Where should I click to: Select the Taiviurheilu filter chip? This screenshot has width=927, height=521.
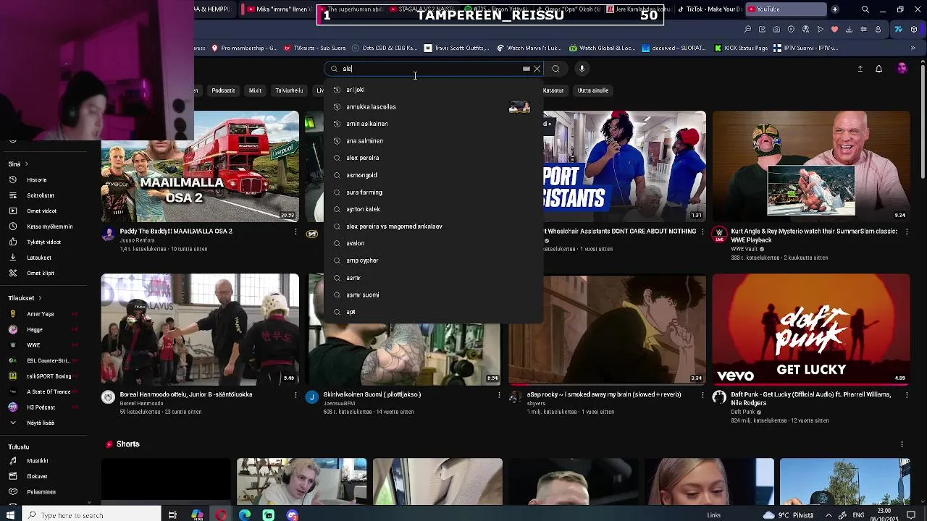point(289,90)
